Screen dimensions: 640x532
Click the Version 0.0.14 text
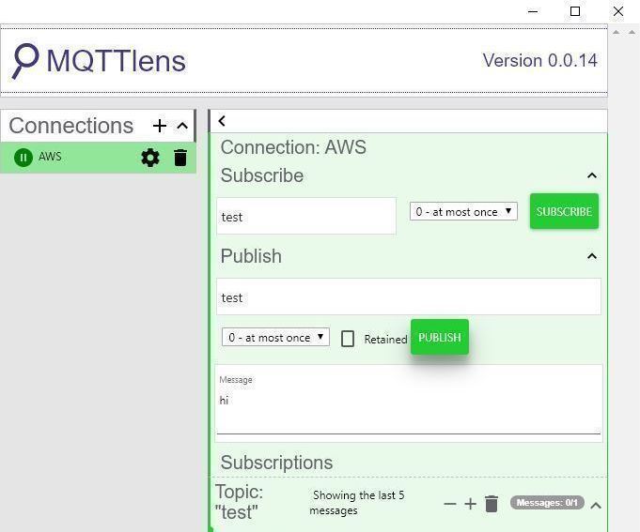click(x=539, y=61)
